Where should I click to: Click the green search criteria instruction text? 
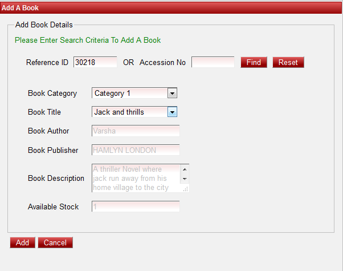coord(88,41)
